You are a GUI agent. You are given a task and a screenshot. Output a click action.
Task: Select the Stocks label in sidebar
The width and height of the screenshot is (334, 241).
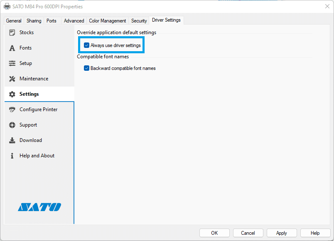point(27,32)
